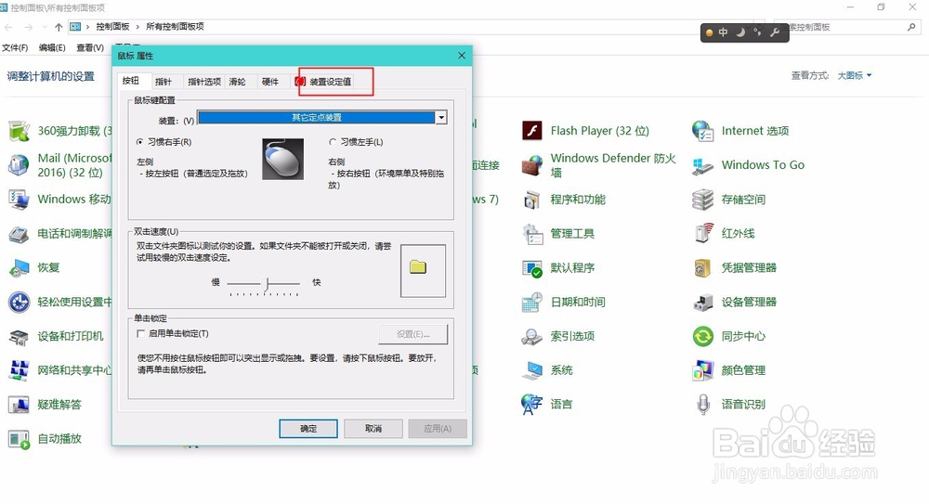This screenshot has height=504, width=929.
Task: Click 应用(A) button
Action: (x=438, y=428)
